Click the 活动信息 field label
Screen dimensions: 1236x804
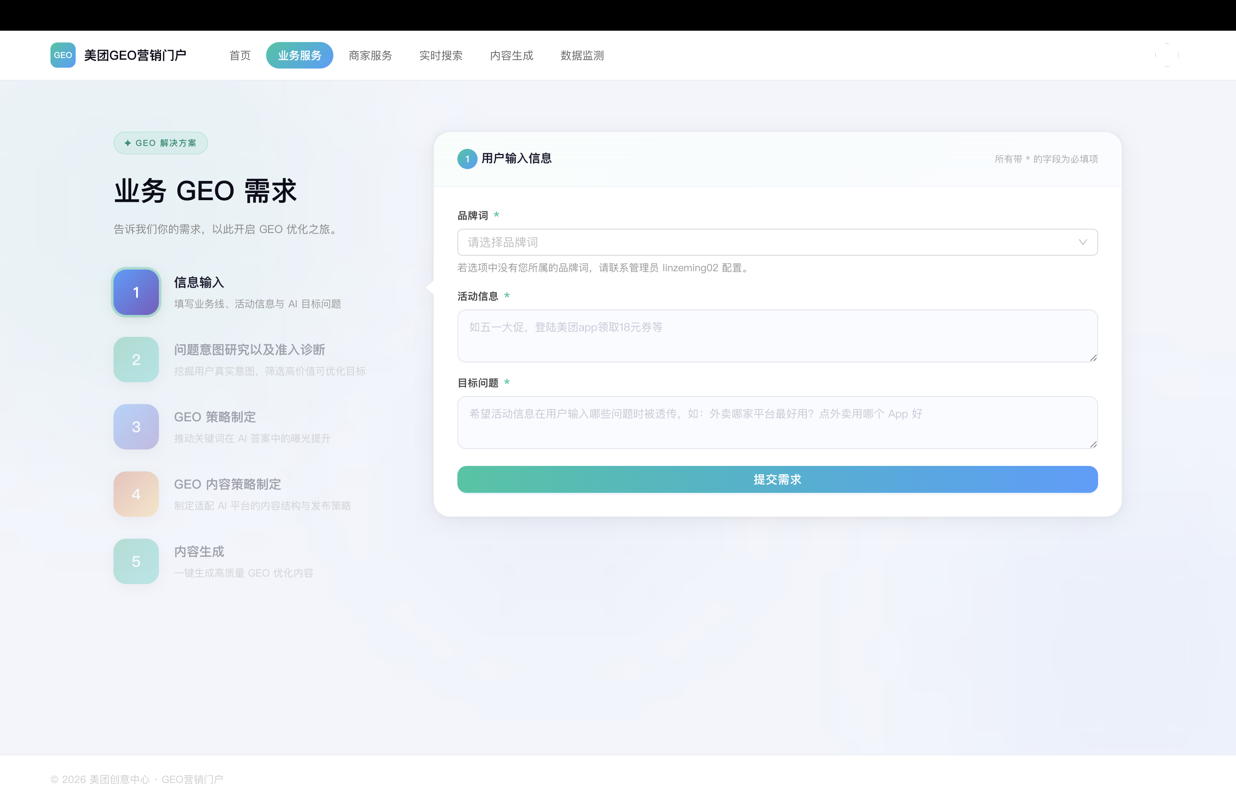[478, 296]
